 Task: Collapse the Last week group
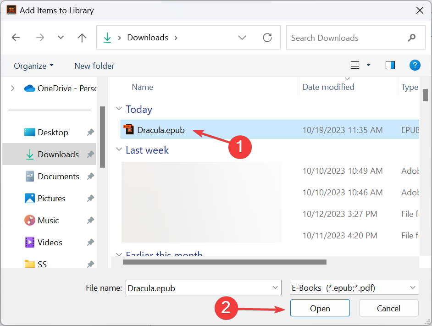pos(119,149)
